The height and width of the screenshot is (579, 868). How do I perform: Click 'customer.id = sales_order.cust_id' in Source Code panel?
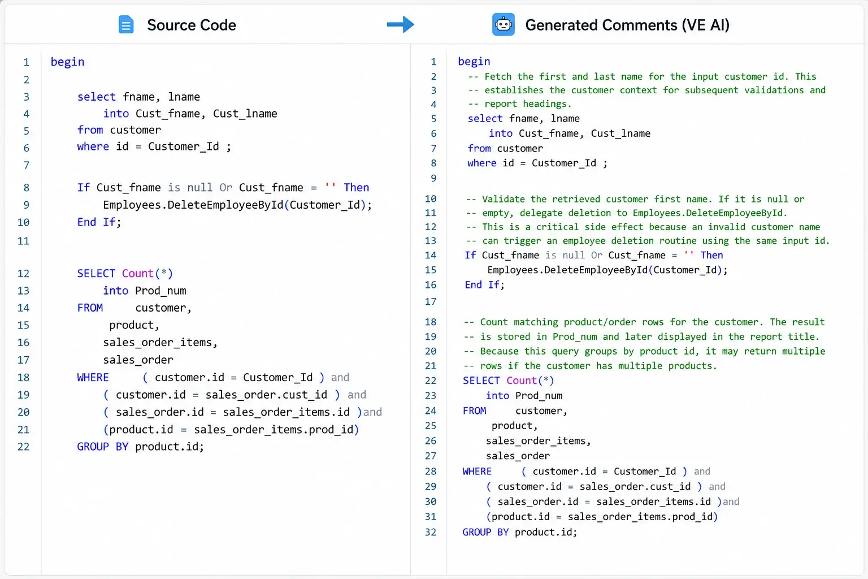pos(222,395)
